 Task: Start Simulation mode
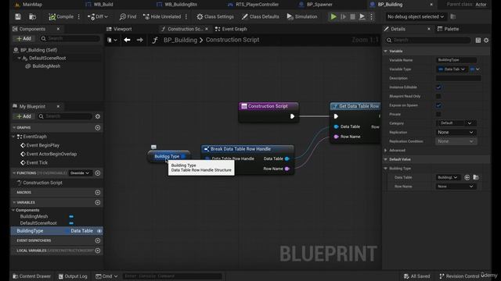(x=302, y=16)
